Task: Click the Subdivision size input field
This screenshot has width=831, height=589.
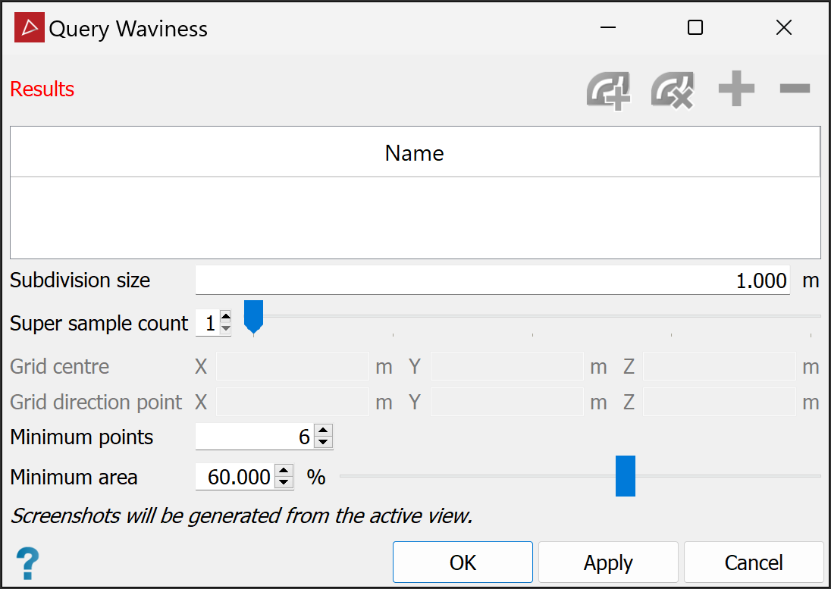Action: click(492, 281)
